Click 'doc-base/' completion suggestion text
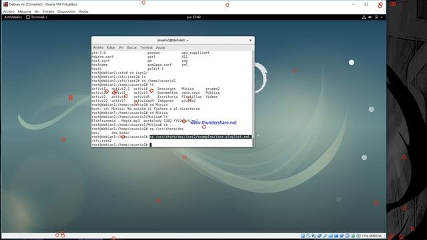 121,133
